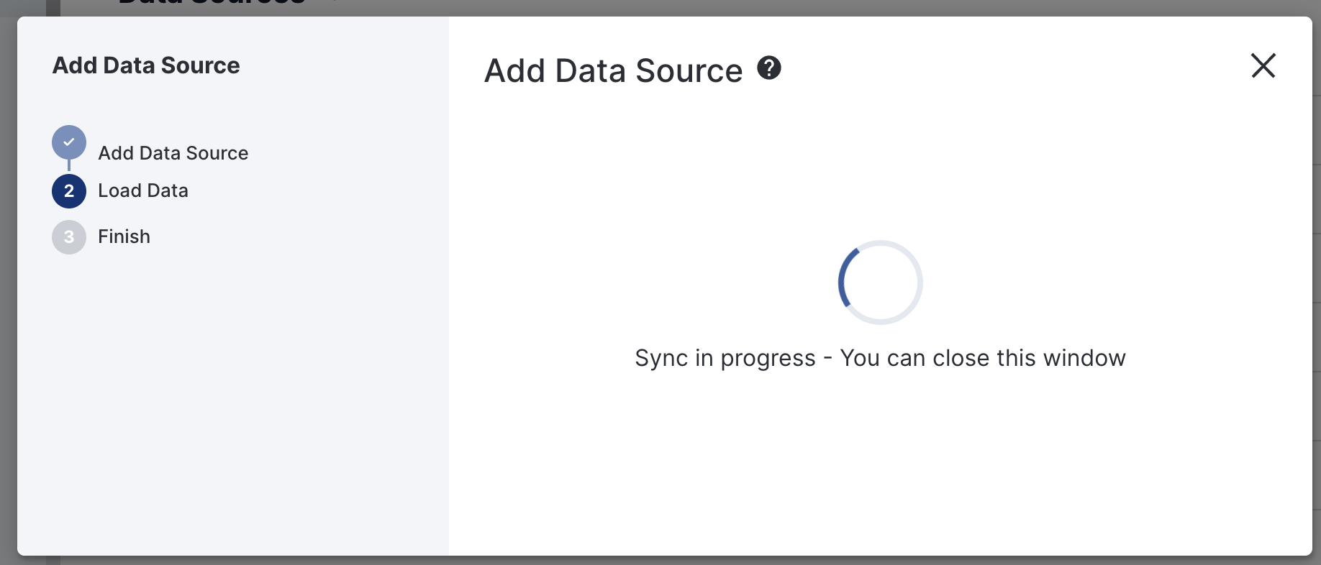Click the main Add Data Source heading
The width and height of the screenshot is (1321, 565).
click(x=613, y=71)
